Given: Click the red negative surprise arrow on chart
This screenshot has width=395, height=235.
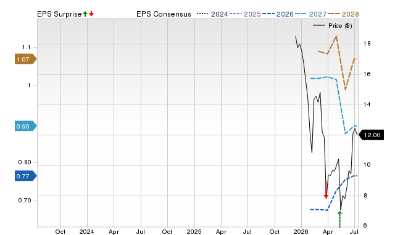Looking at the screenshot, I should 326,189.
